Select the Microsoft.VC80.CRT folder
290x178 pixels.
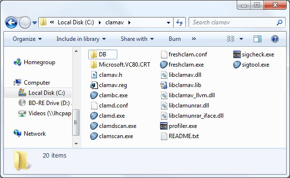[120, 65]
